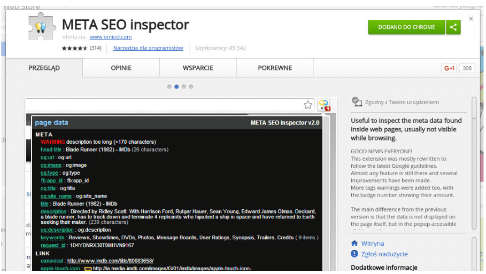Click the og:image link in screenshot
The image size is (486, 274).
point(51,165)
